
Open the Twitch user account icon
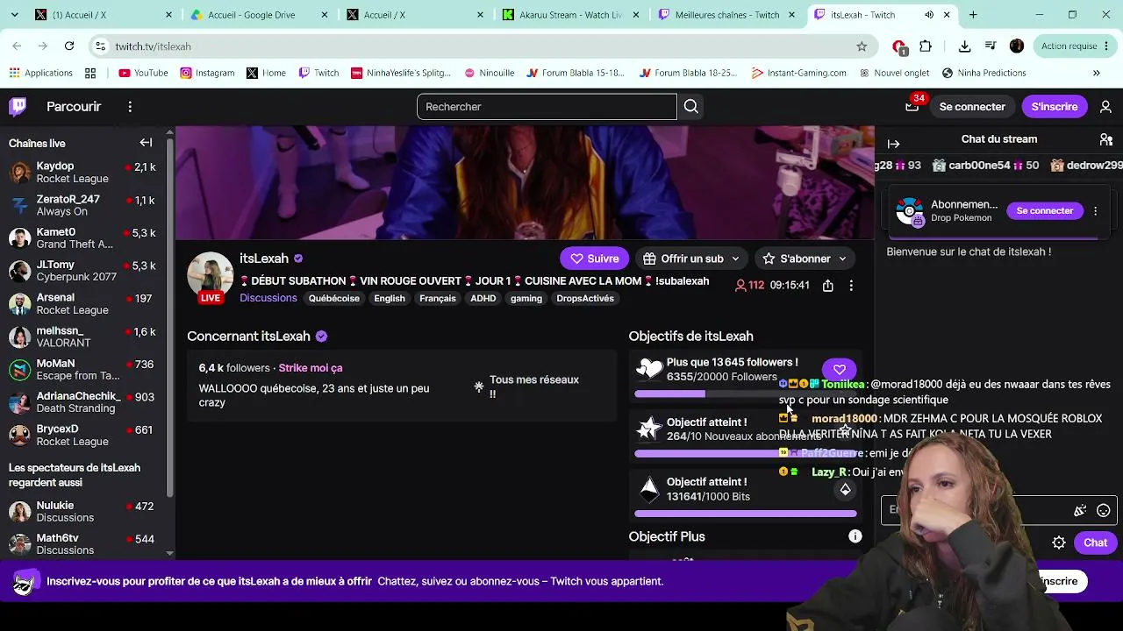pos(1105,107)
